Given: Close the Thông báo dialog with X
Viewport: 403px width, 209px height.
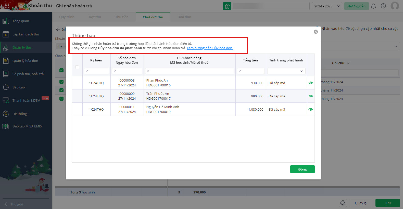Looking at the screenshot, I should (316, 32).
